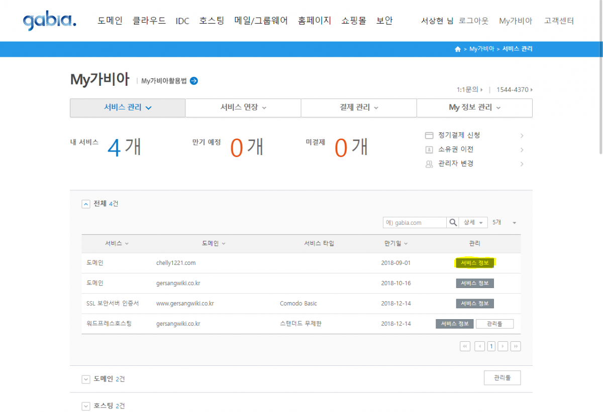Click the 1:1문의 link
Screen dimensions: 603x412
click(469, 90)
